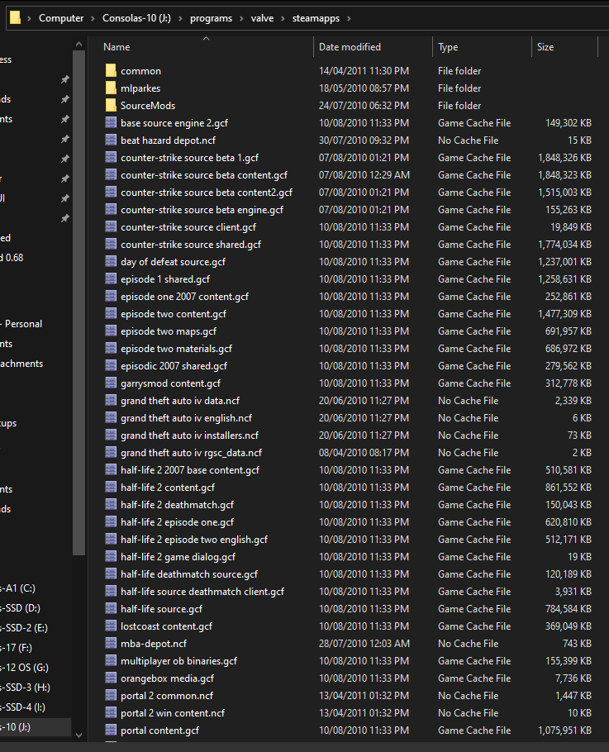609x752 pixels.
Task: Expand chevron after Computer in address bar
Action: click(x=93, y=18)
